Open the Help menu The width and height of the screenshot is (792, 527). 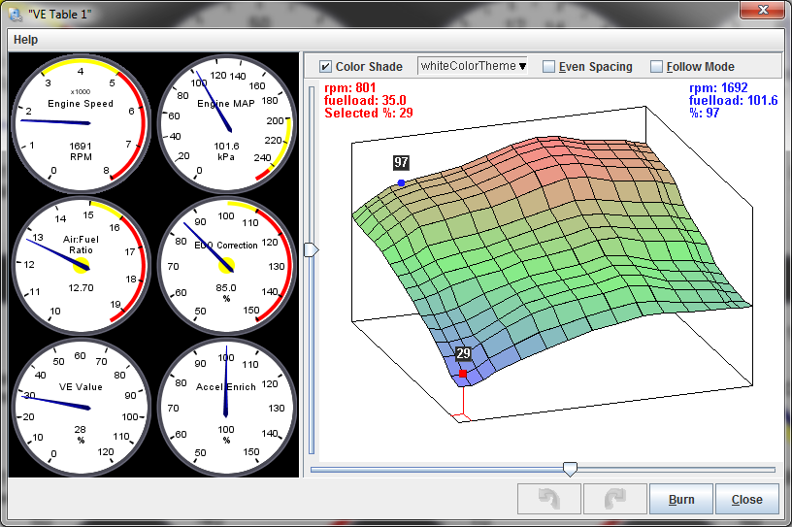(x=26, y=40)
